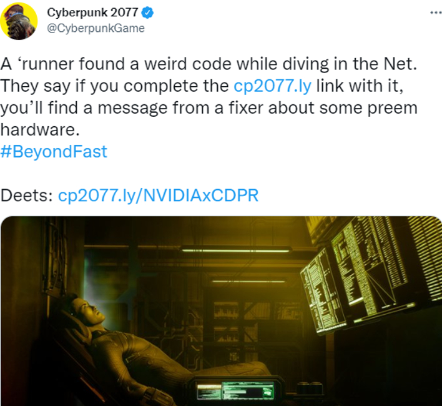This screenshot has height=406, width=442.
Task: Click the blue verified badge
Action: click(147, 12)
